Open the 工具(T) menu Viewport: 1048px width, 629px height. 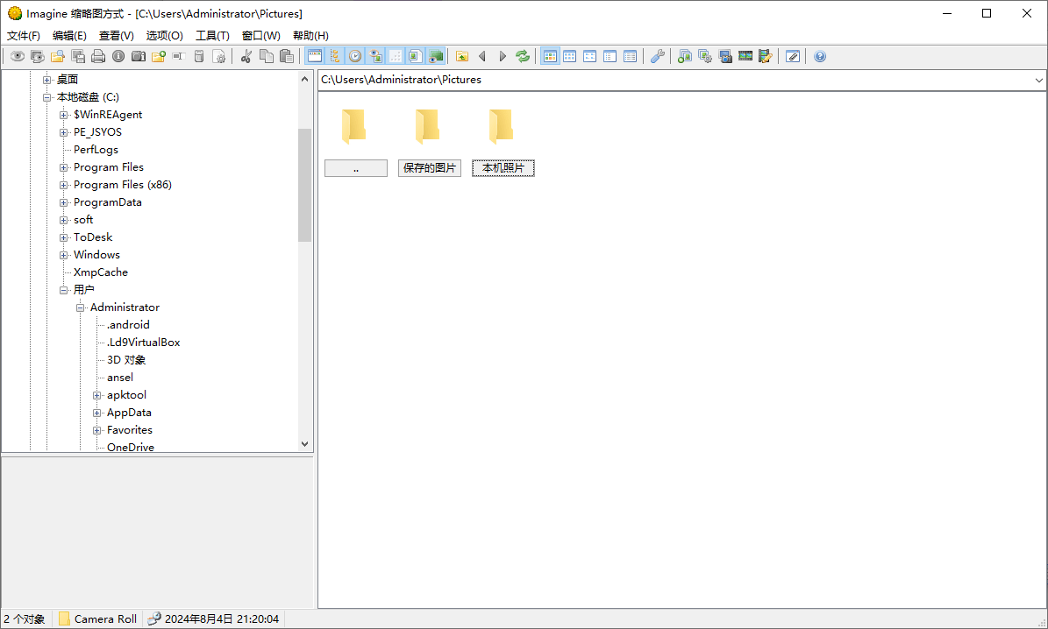[x=211, y=35]
